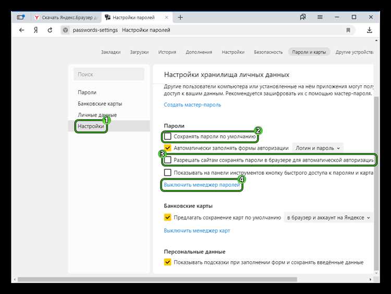391x294 pixels.
Task: Go back with the back arrow
Action: click(x=22, y=30)
